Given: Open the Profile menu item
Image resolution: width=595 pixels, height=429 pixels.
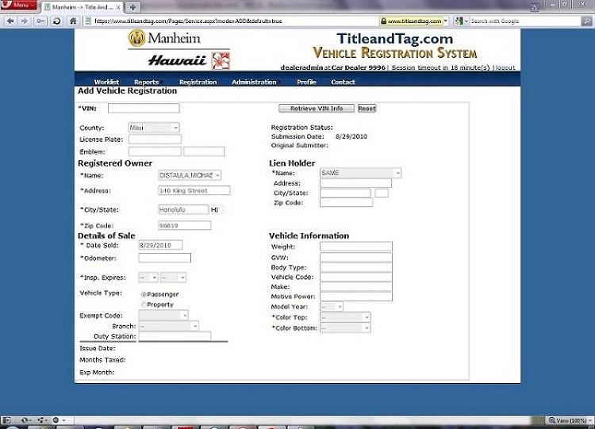Looking at the screenshot, I should point(306,82).
